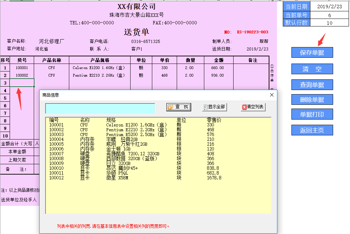This screenshot has height=234, width=350.
Task: Click the 删除单据 button
Action: pos(312,100)
